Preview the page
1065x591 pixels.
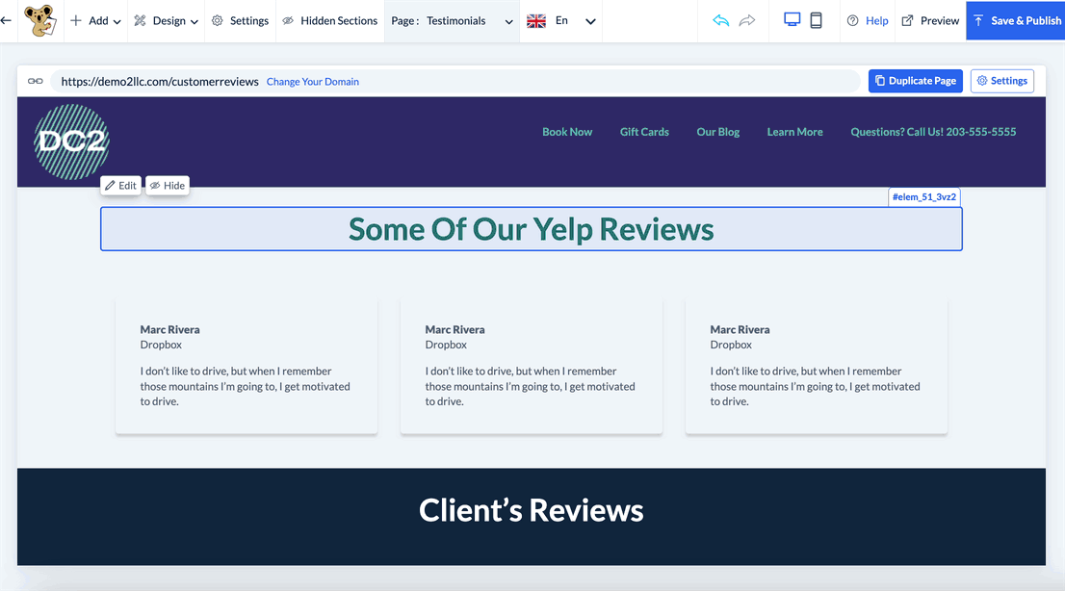[x=930, y=20]
